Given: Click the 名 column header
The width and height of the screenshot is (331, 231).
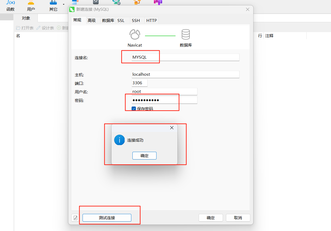Looking at the screenshot, I should click(x=18, y=36).
